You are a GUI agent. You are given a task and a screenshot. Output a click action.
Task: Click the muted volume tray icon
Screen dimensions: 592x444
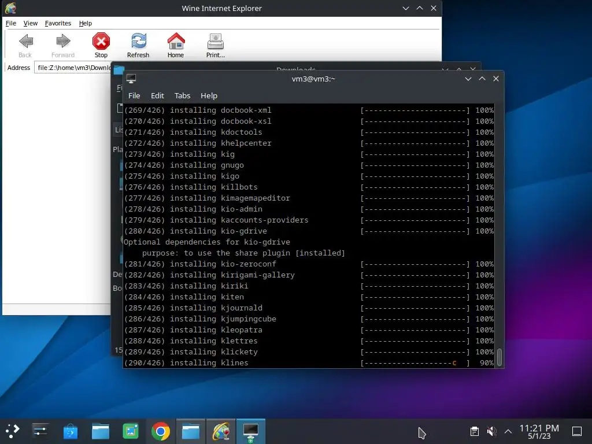(x=491, y=431)
